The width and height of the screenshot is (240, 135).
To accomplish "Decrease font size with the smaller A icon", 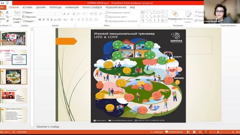I will pyautogui.click(x=69, y=14).
